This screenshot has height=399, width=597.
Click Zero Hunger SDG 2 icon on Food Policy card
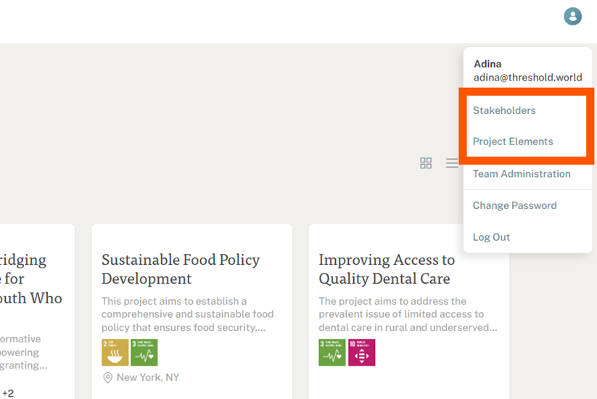click(115, 353)
